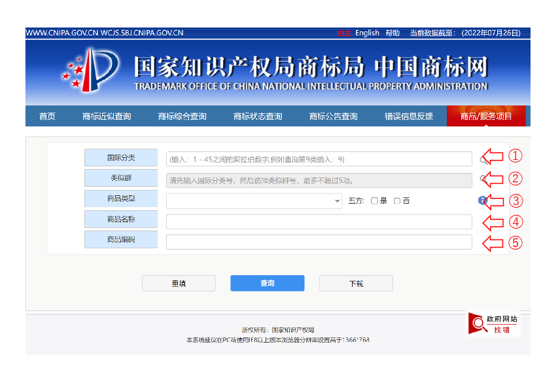The height and width of the screenshot is (376, 558).
Task: Click the blue 查询 search button
Action: click(x=268, y=283)
